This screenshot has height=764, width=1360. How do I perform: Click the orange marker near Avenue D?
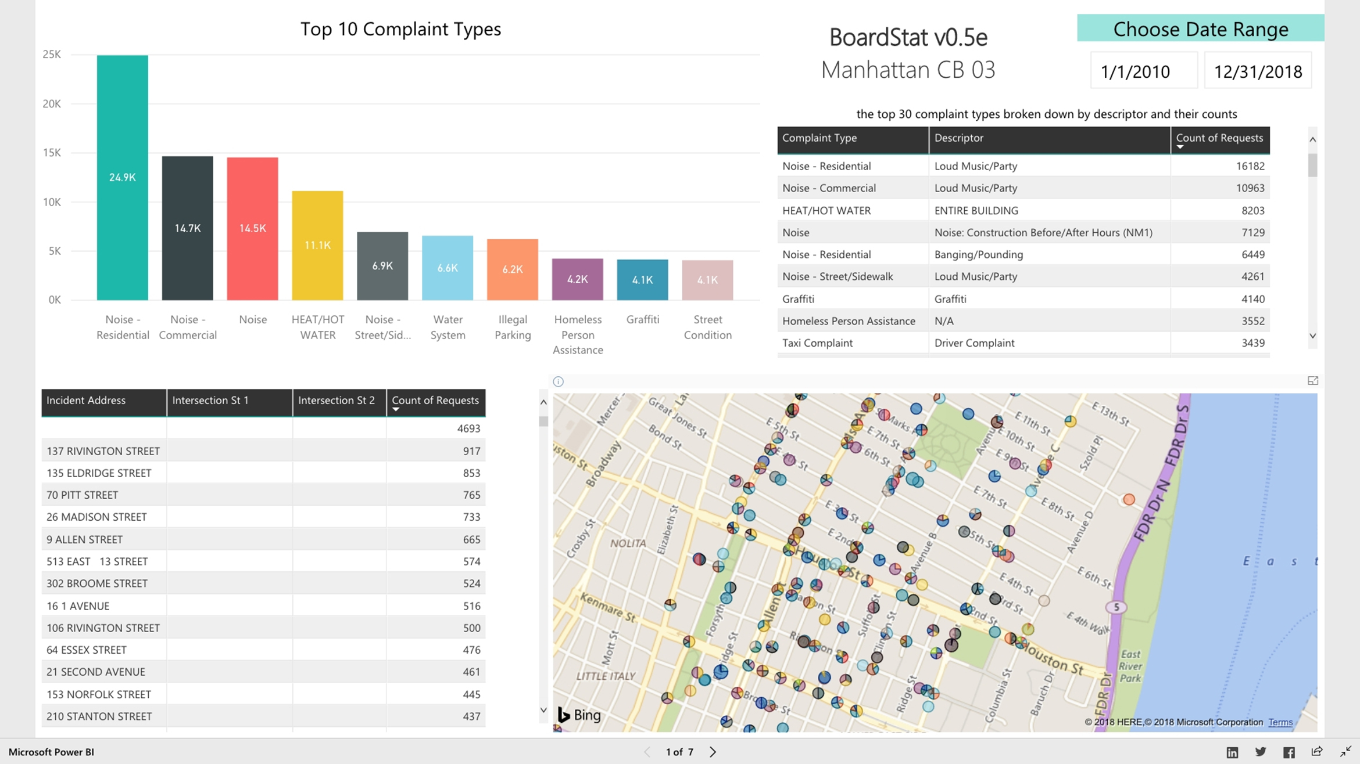click(1129, 499)
